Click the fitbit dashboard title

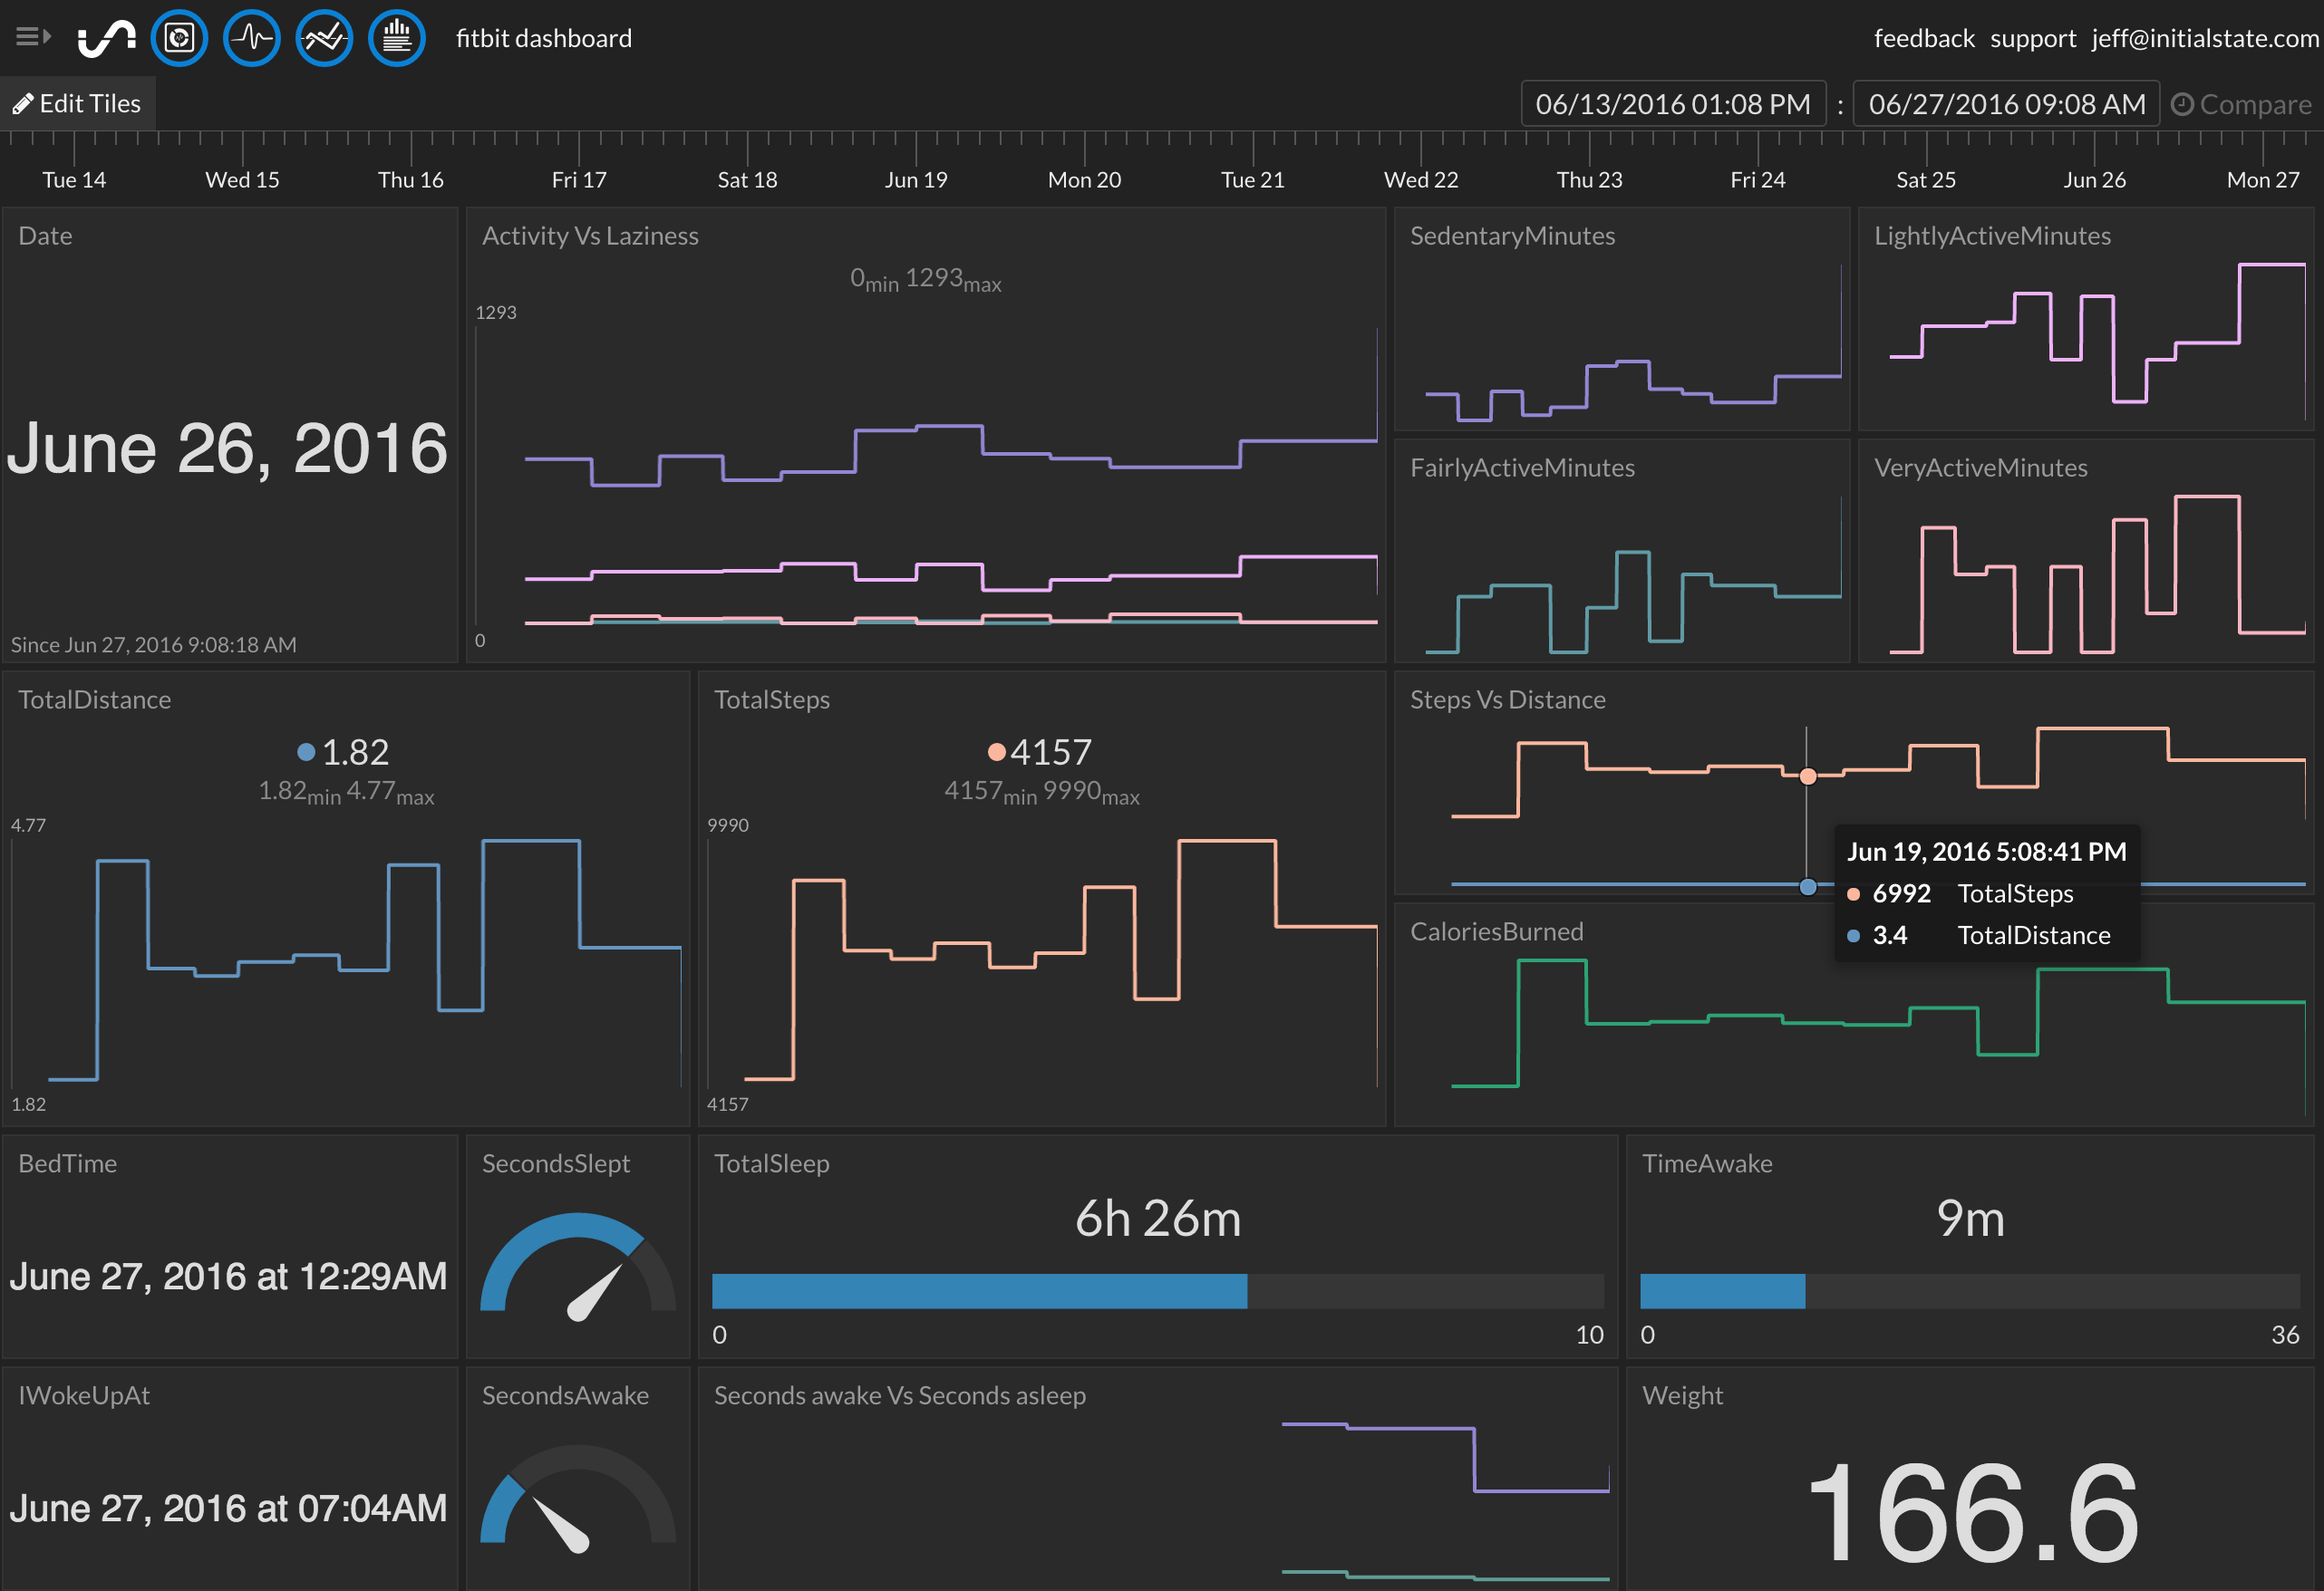click(543, 38)
